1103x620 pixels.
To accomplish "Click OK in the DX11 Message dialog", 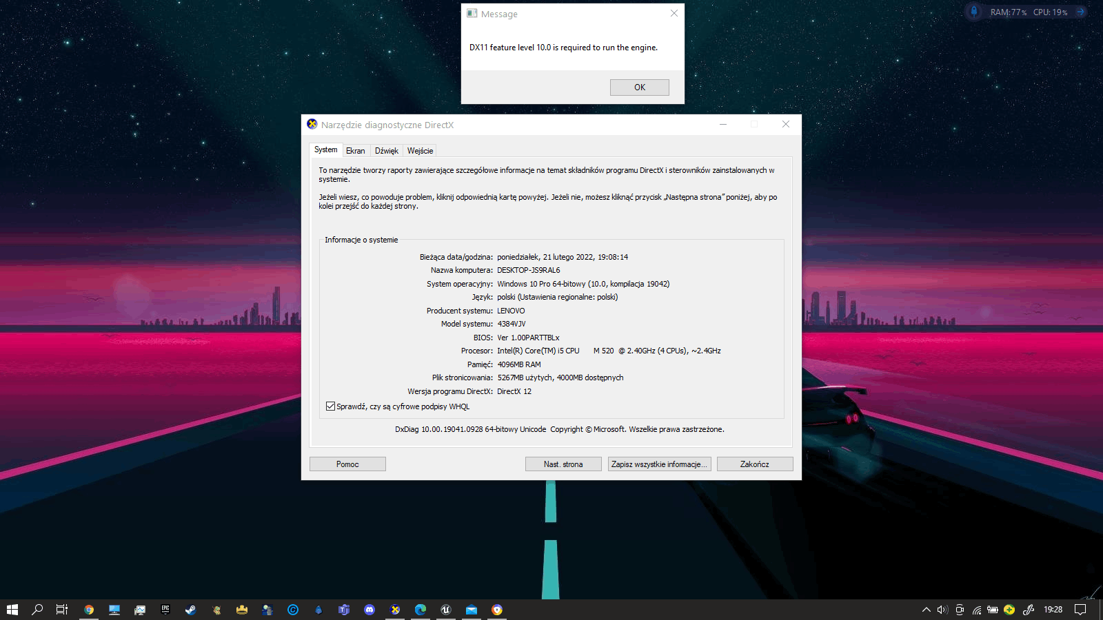I will coord(639,87).
